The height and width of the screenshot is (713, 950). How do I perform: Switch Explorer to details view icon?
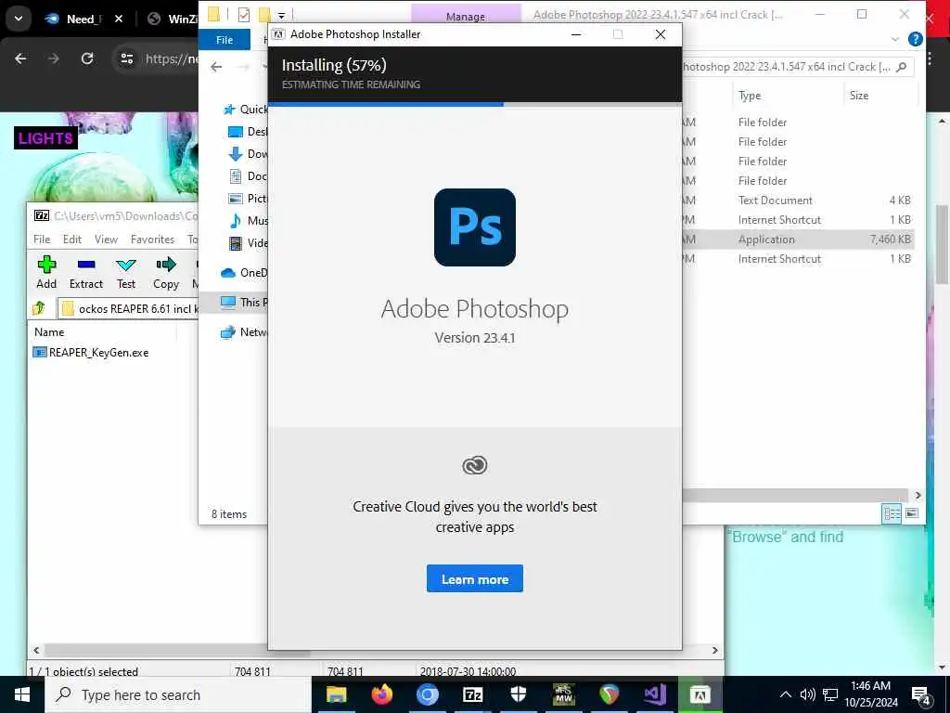pyautogui.click(x=892, y=513)
